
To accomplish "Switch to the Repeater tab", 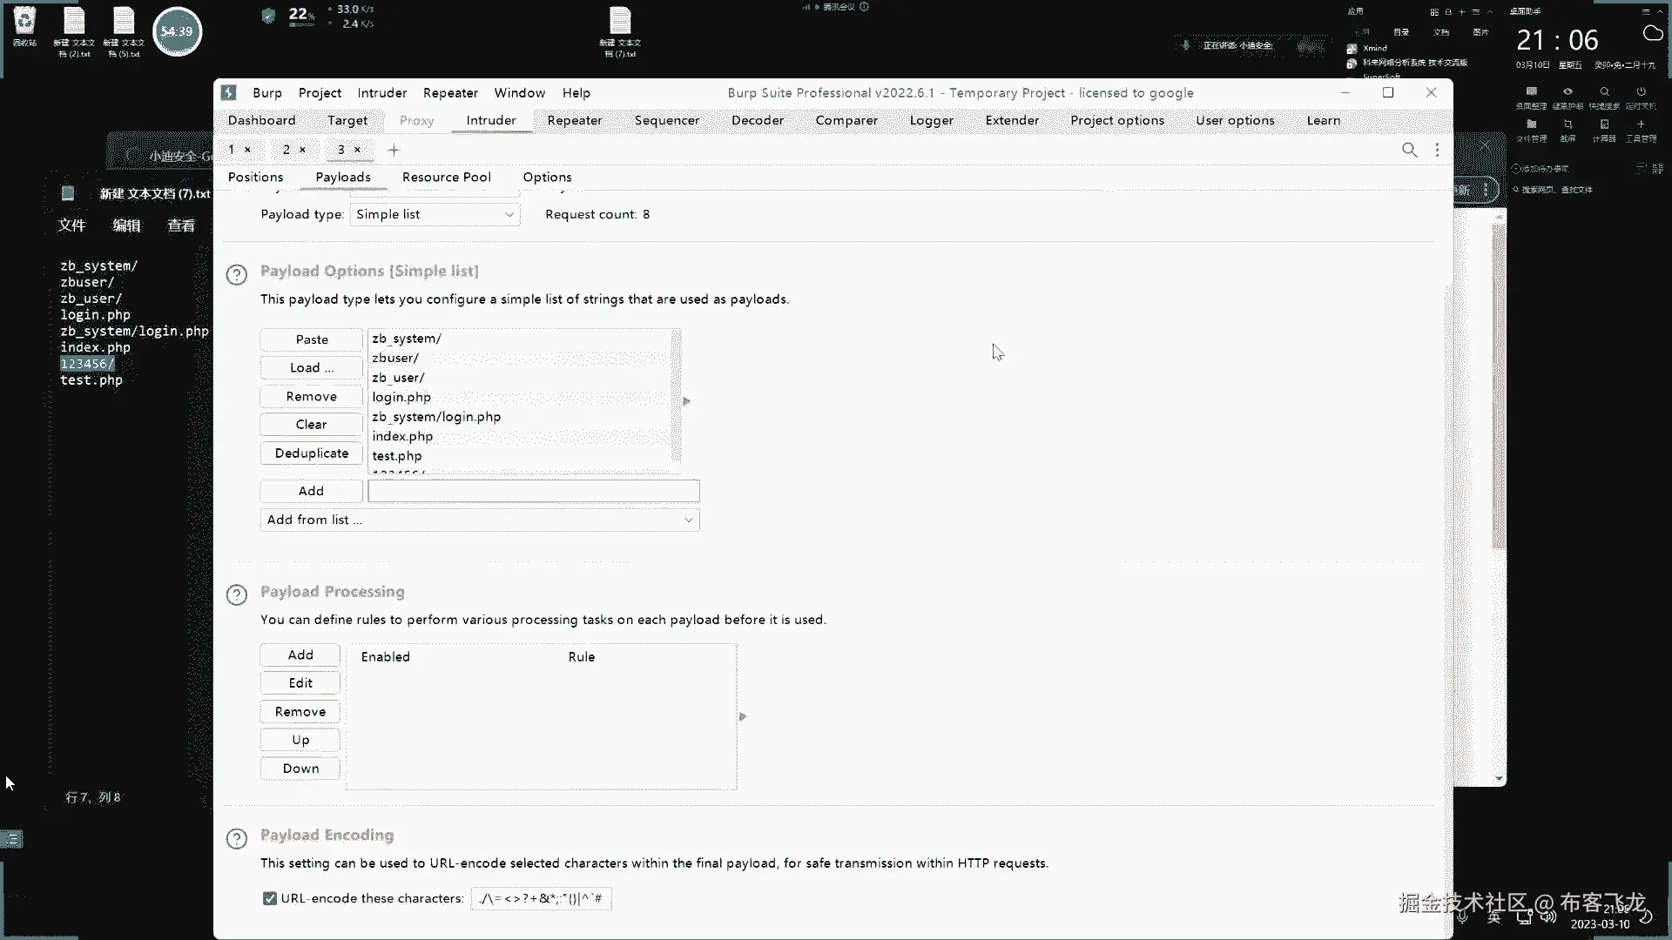I will 574,120.
